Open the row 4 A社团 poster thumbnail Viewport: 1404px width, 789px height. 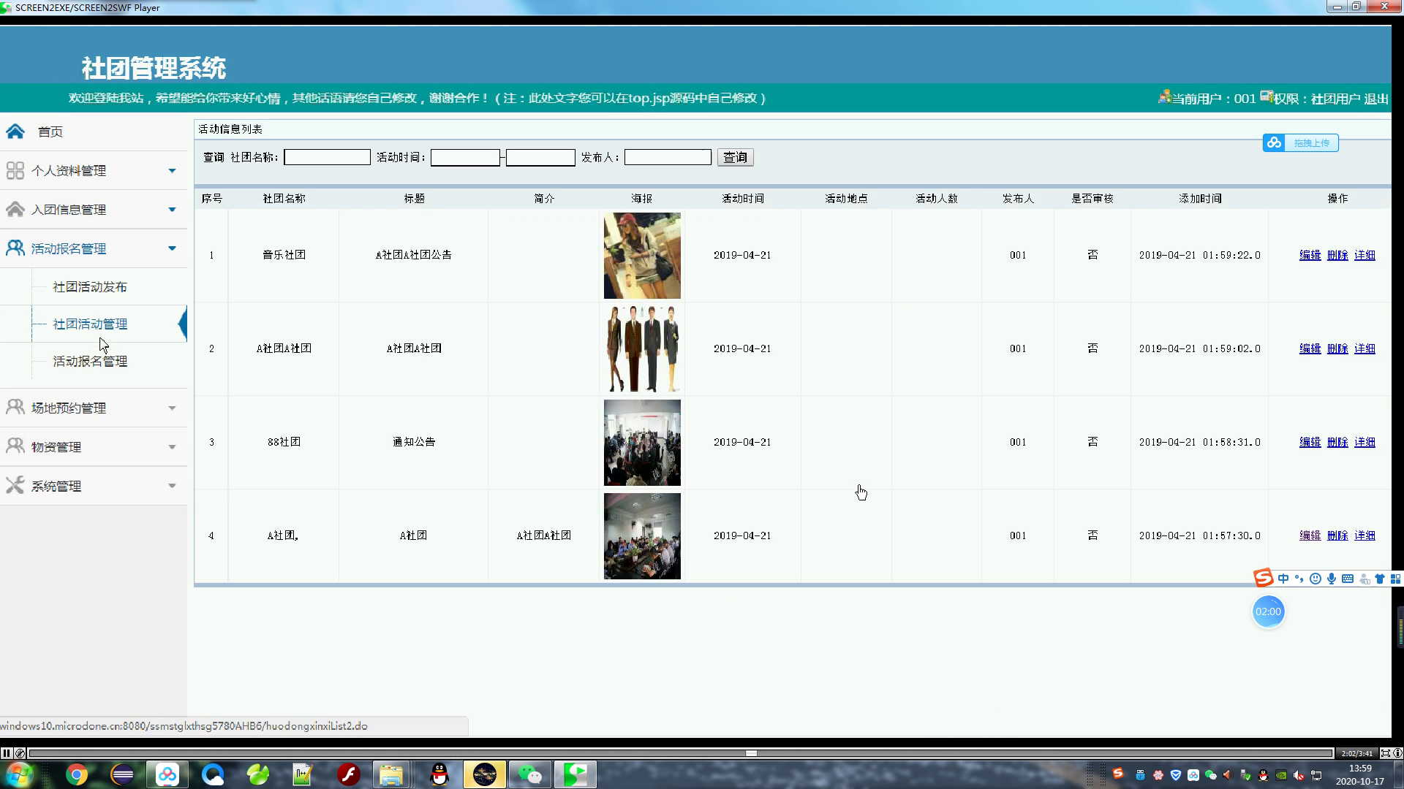pos(642,536)
